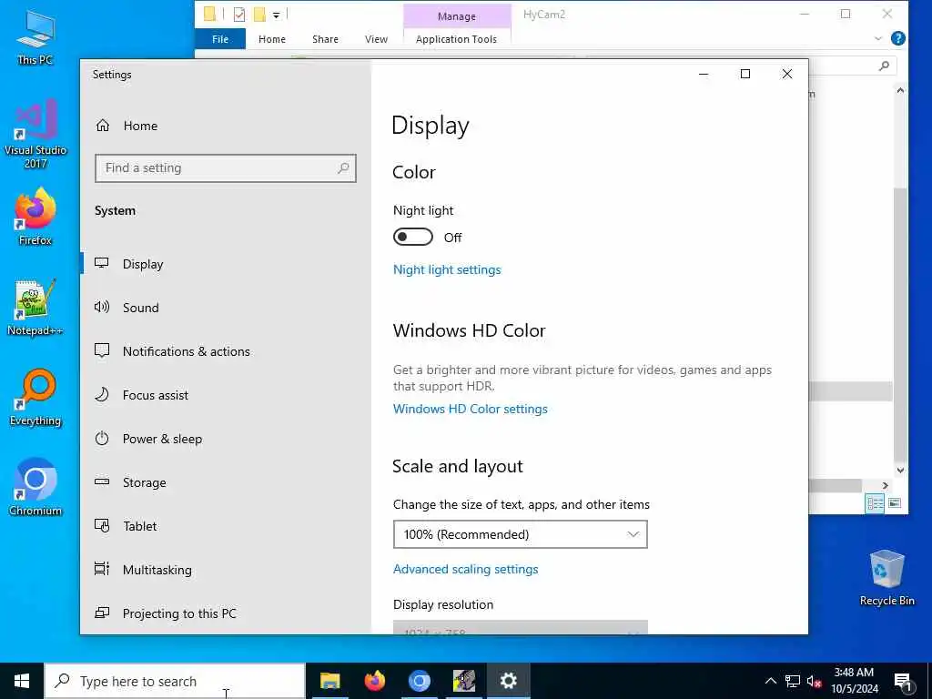Open Share tab in HyCam2 Explorer window
Viewport: 932px width, 699px height.
coord(325,39)
